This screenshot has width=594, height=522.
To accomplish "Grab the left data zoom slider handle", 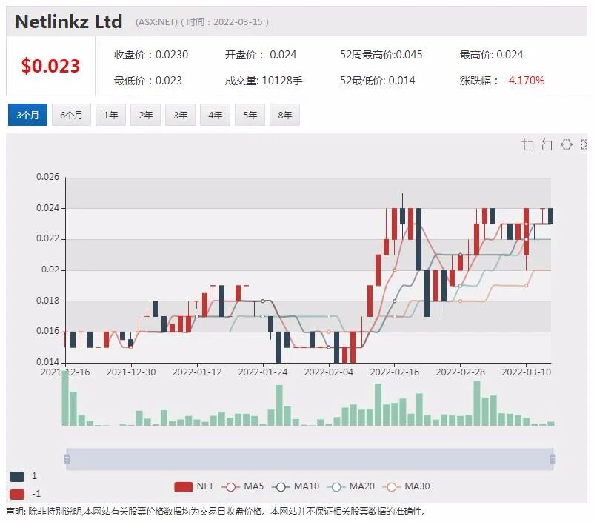I will click(x=67, y=459).
